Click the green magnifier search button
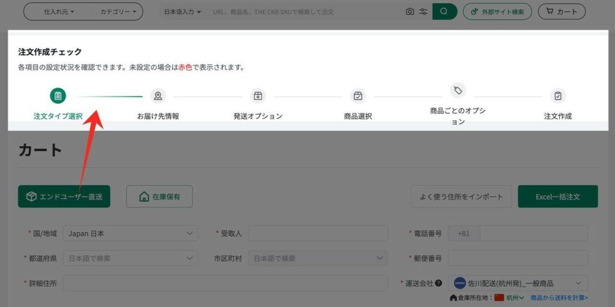 (x=444, y=12)
